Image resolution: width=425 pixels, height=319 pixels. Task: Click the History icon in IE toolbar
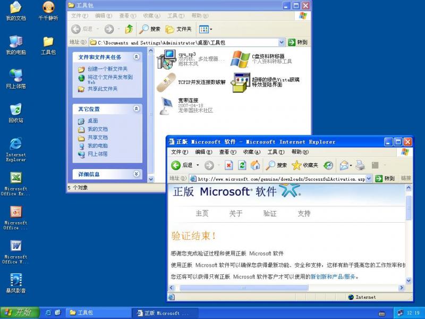point(328,165)
